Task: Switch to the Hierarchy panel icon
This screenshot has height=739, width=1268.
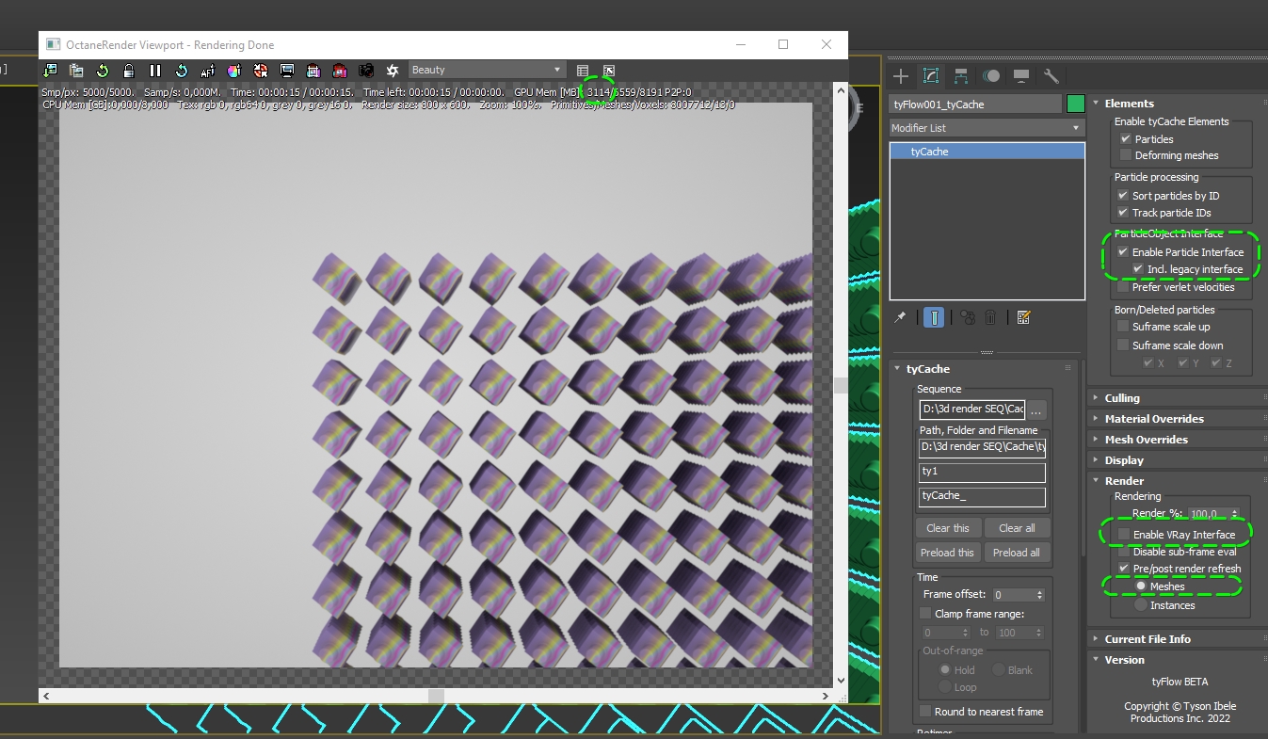Action: pyautogui.click(x=961, y=76)
